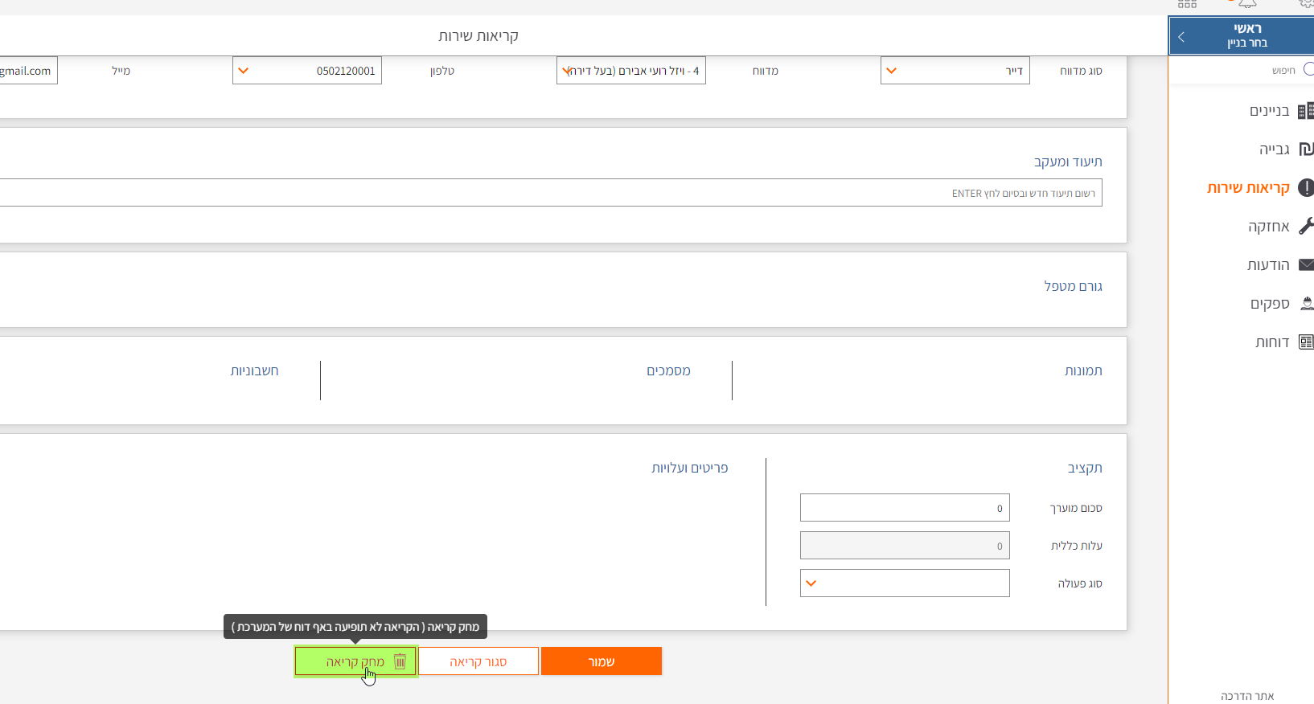This screenshot has height=704, width=1314.
Task: Open the reporter dropdown with ויזל רועי אבירם
Action: click(x=566, y=71)
